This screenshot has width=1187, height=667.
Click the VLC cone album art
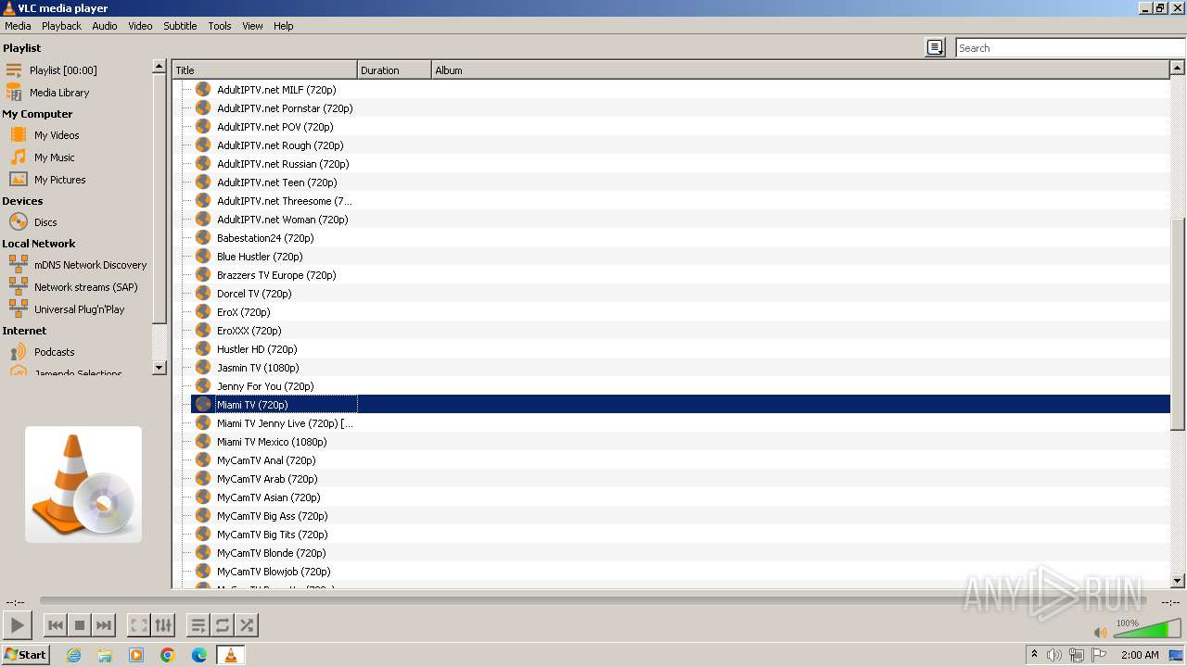click(x=83, y=485)
